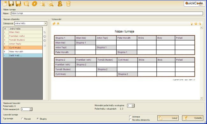Click the first floppy disk save icon
The height and width of the screenshot is (124, 207).
click(x=11, y=4)
